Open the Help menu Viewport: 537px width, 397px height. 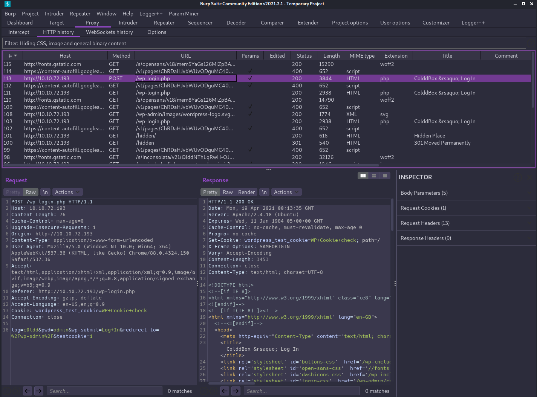128,14
